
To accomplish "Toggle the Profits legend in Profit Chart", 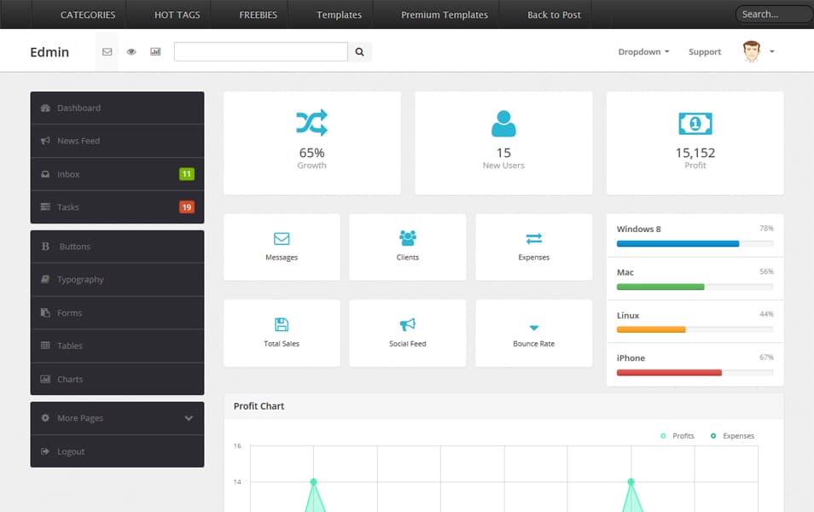I will click(677, 435).
